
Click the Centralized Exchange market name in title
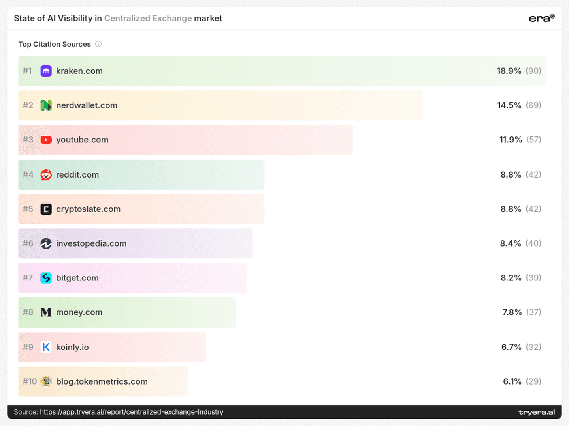point(148,18)
